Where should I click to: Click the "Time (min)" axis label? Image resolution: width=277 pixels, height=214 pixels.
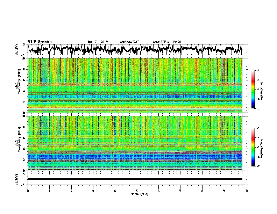(140, 194)
